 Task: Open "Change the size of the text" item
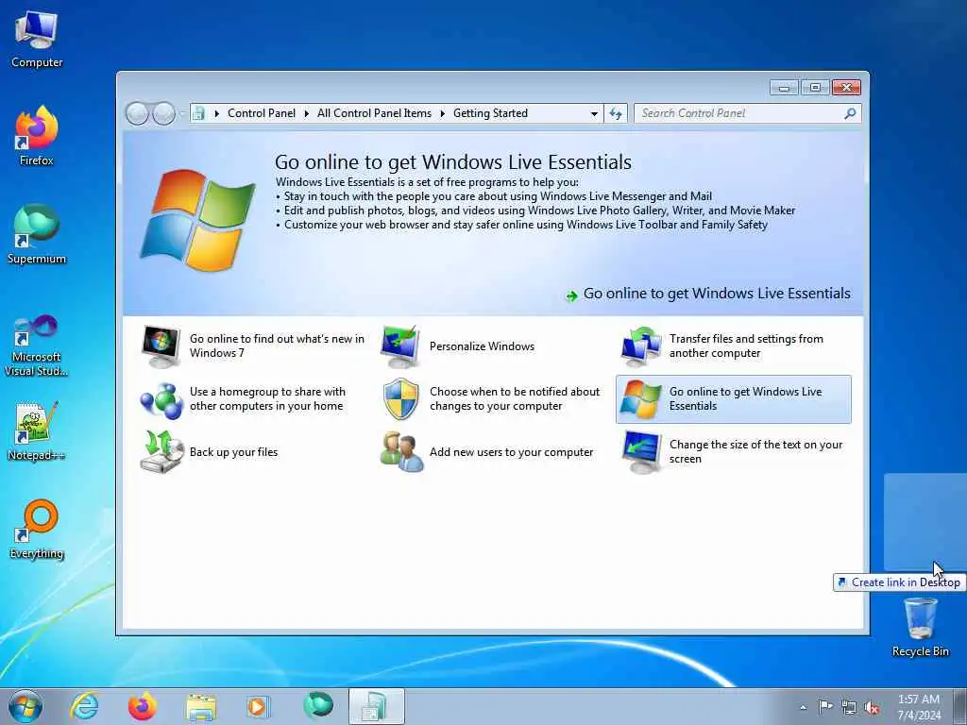pyautogui.click(x=755, y=452)
